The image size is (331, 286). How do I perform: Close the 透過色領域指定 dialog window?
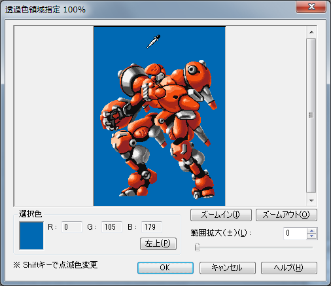tap(311, 7)
